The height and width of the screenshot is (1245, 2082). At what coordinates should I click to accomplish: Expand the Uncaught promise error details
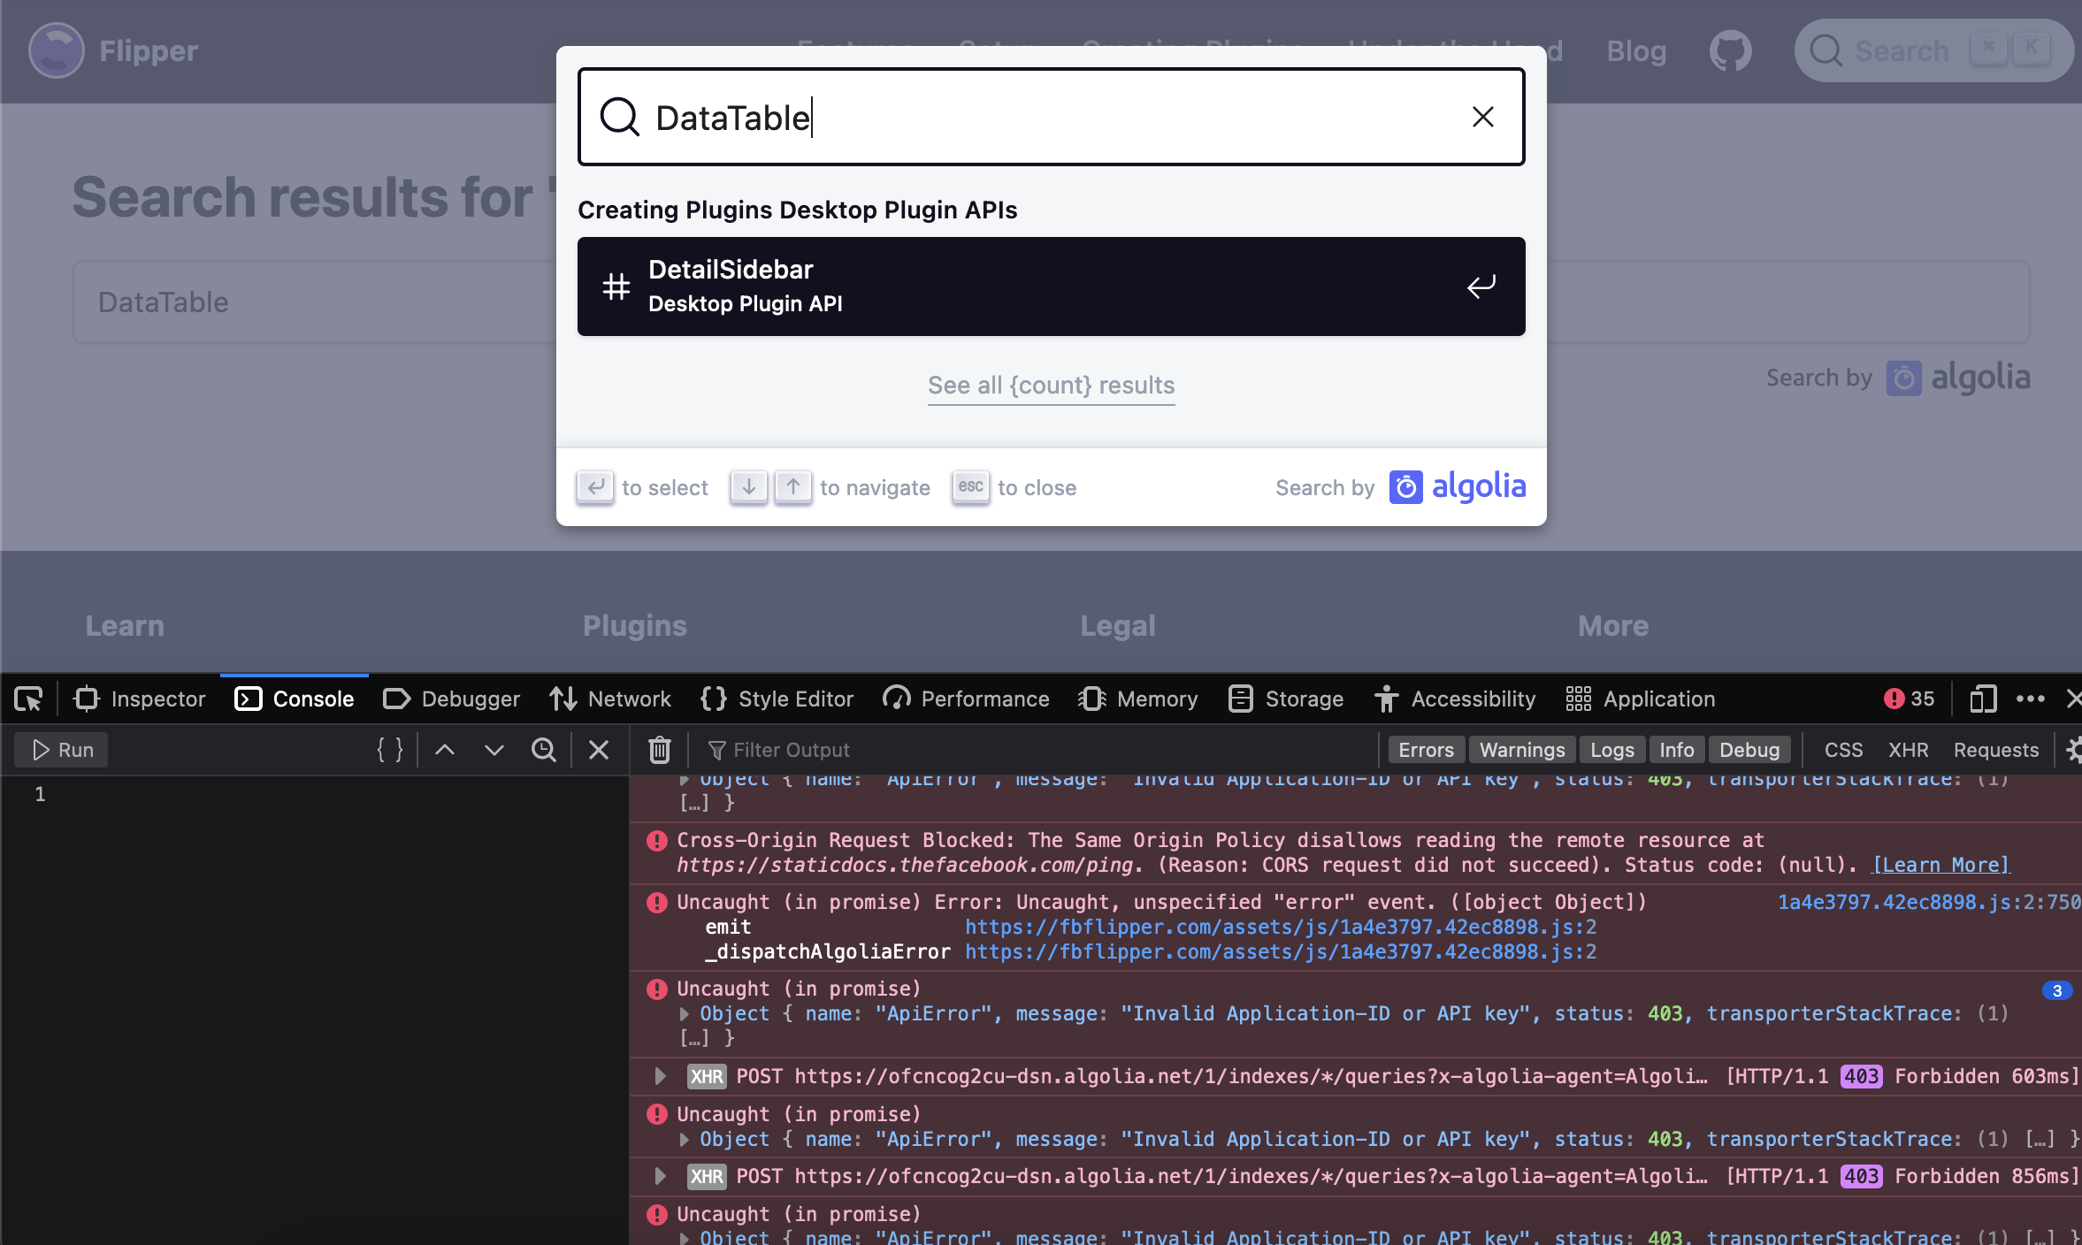click(684, 1140)
